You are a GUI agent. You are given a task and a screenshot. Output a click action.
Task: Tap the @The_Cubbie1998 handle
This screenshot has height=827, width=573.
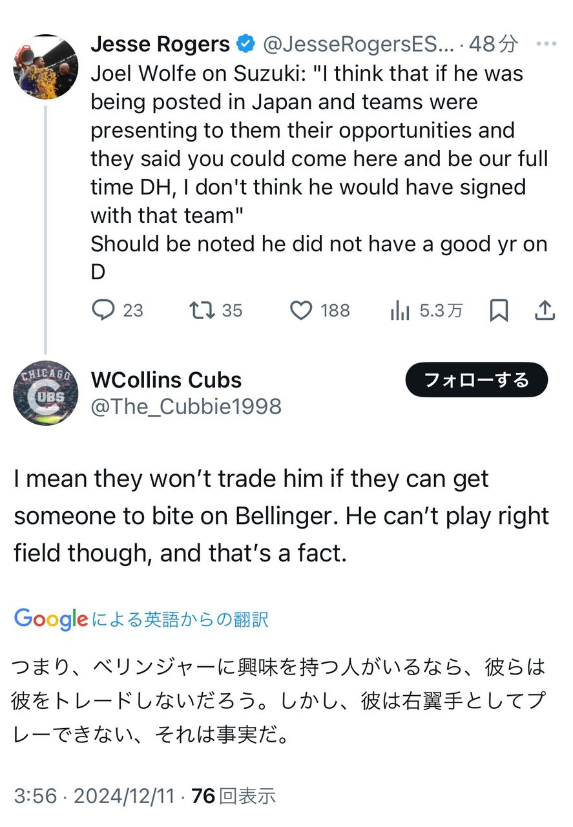(x=186, y=406)
